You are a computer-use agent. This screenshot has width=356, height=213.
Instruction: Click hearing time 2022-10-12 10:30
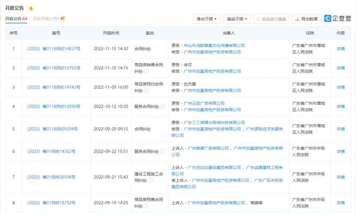pyautogui.click(x=111, y=106)
